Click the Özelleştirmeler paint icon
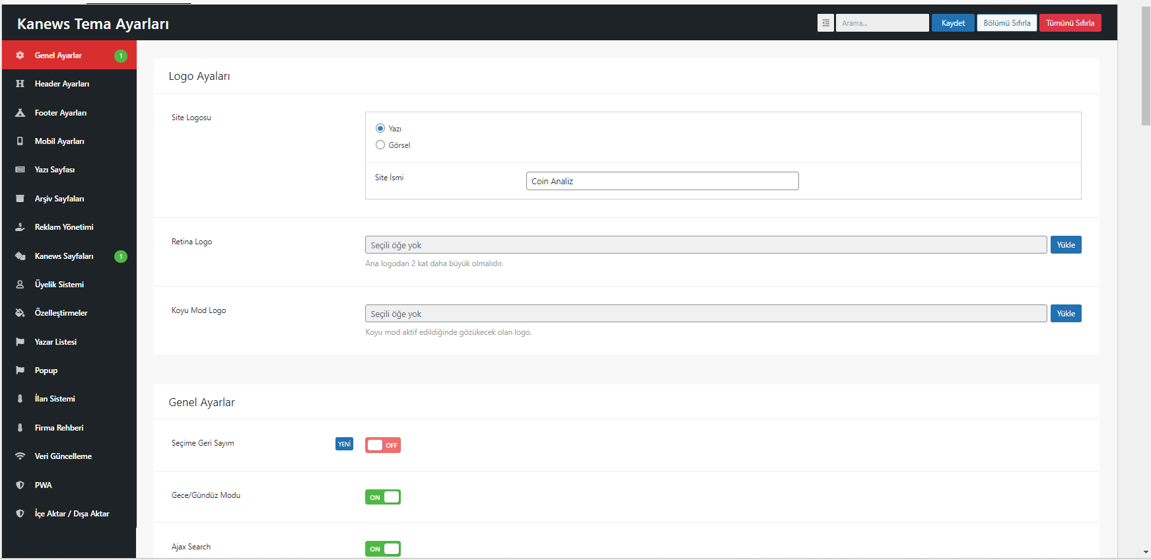This screenshot has height=560, width=1151. coord(20,313)
